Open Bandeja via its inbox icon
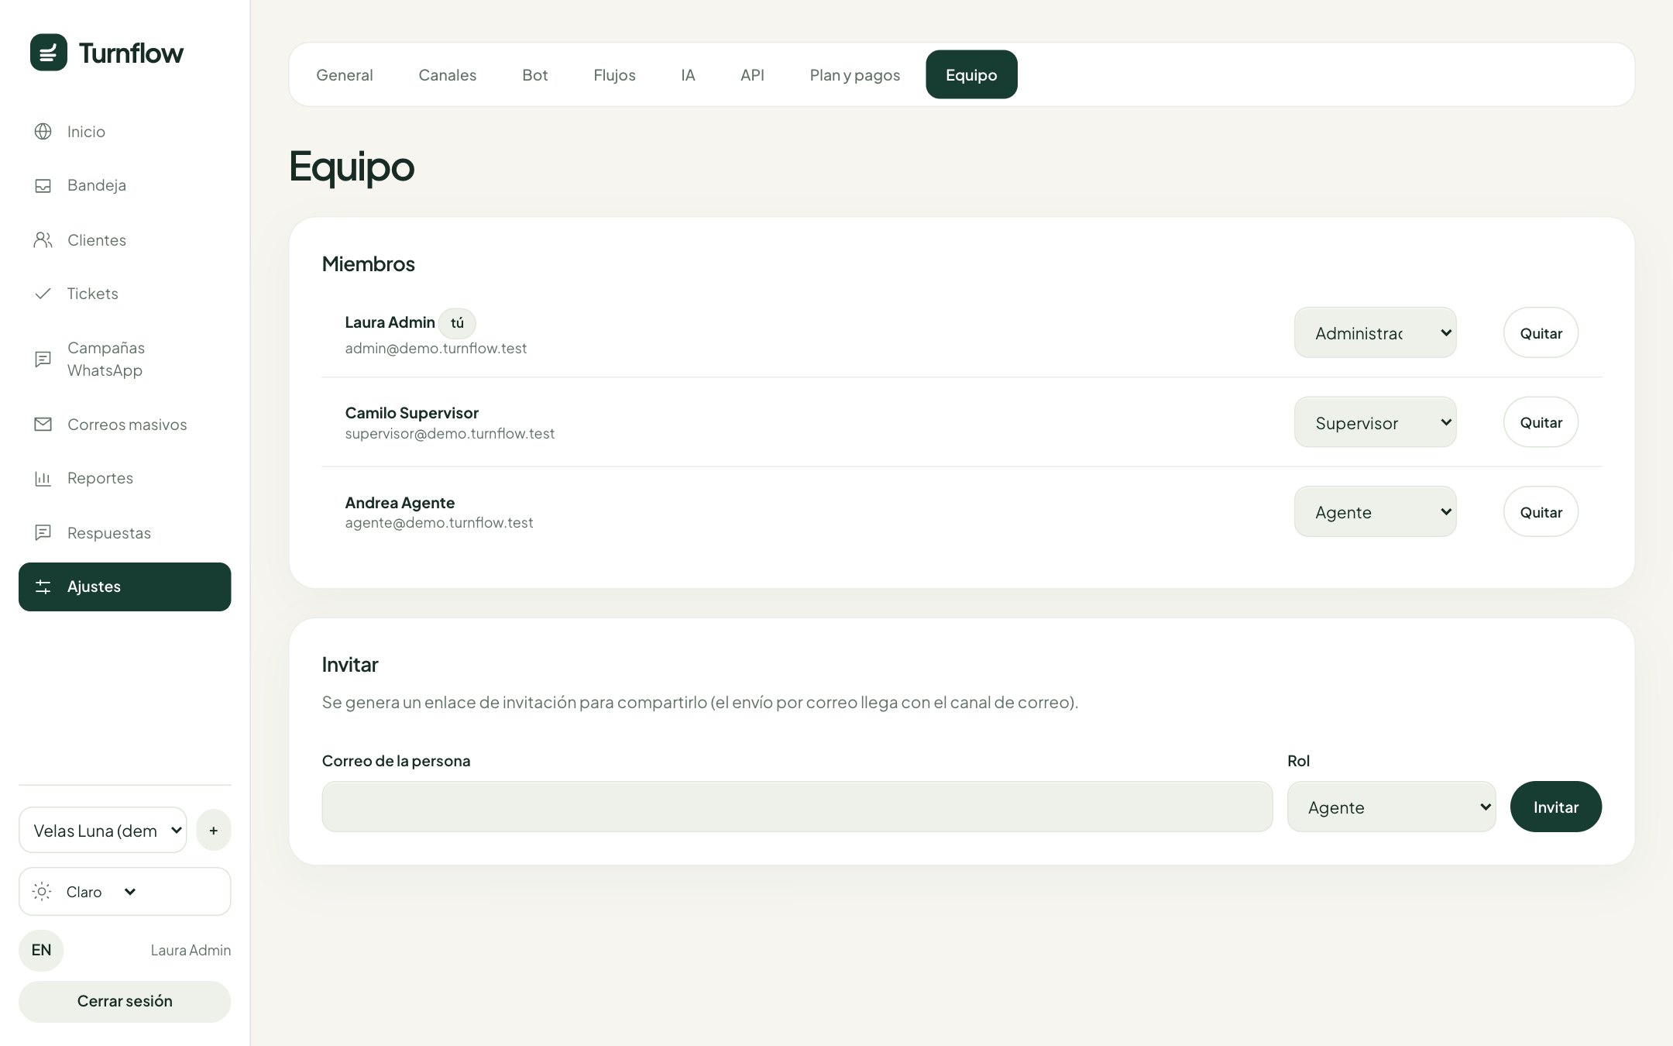This screenshot has width=1673, height=1046. coord(43,185)
